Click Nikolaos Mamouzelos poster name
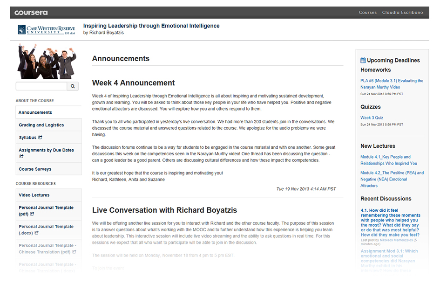 coord(396,240)
